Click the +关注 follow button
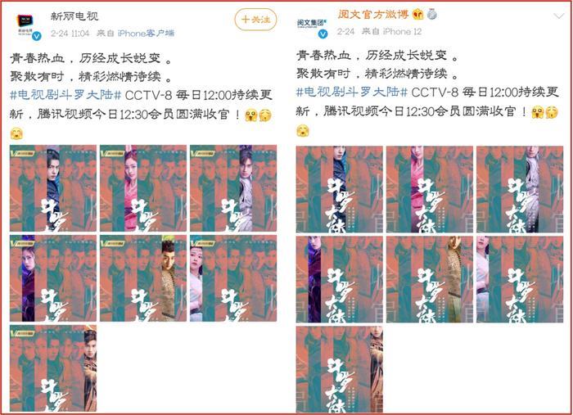 click(x=255, y=20)
